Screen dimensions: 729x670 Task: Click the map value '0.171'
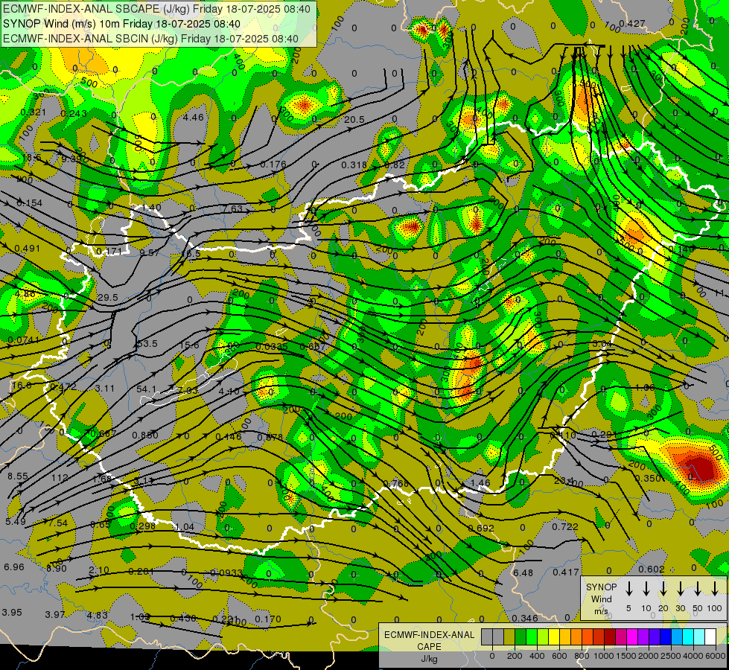pos(109,252)
